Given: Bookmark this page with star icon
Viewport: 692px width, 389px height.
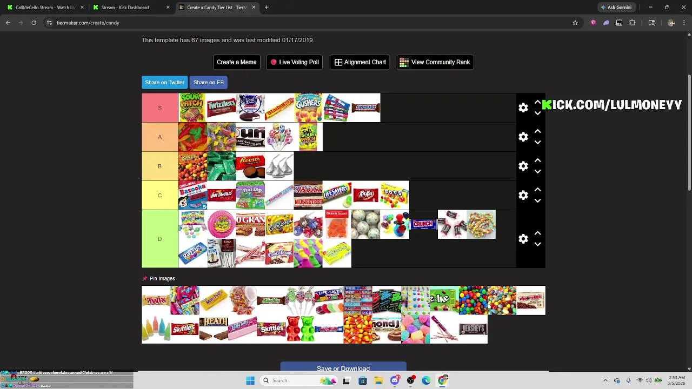Looking at the screenshot, I should click(575, 23).
